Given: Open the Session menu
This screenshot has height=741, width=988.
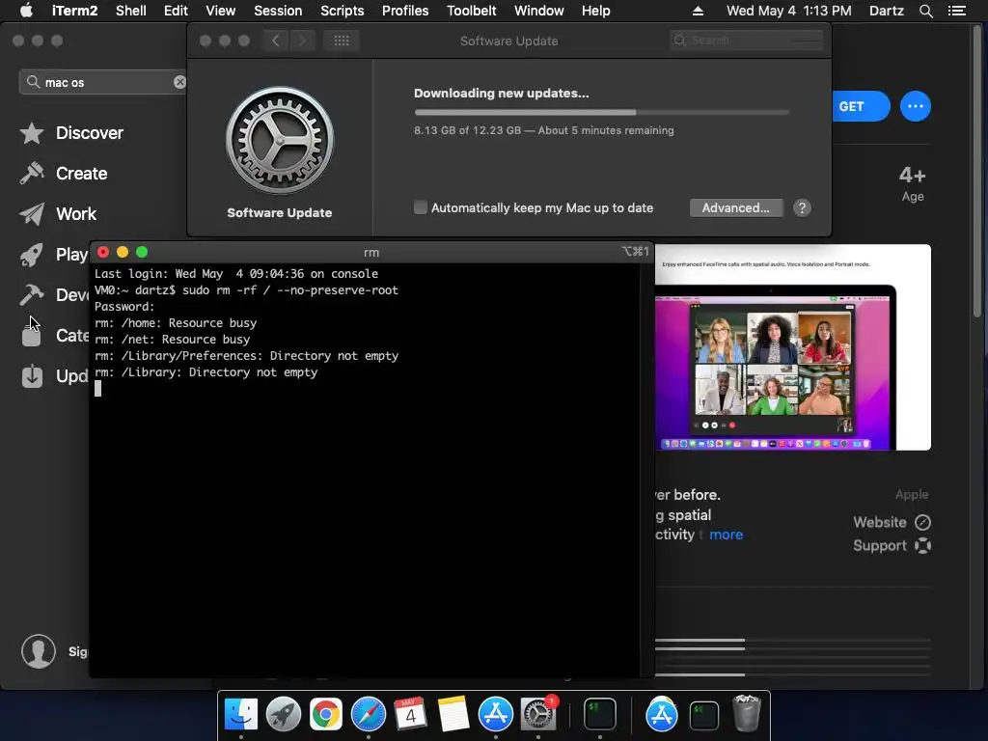Looking at the screenshot, I should coord(278,11).
